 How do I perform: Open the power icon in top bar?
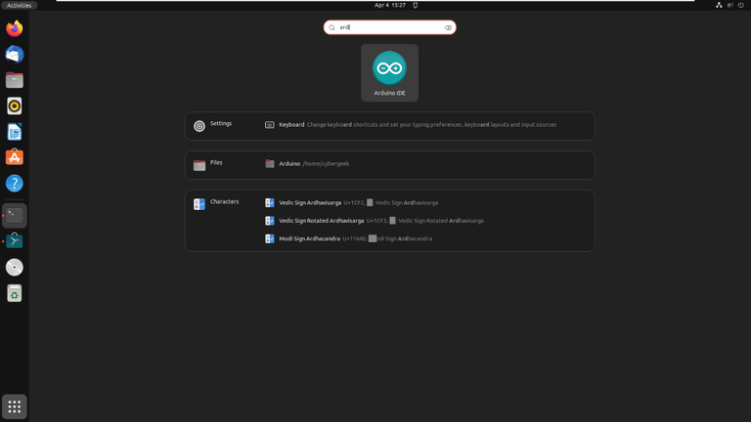[741, 5]
